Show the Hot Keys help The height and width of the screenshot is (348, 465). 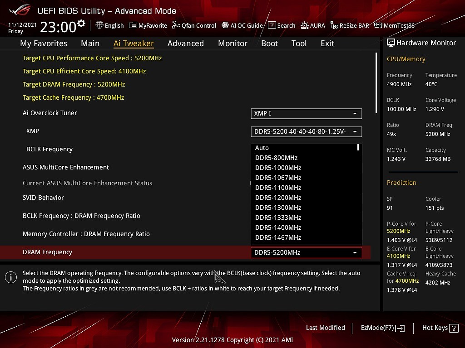pos(438,328)
